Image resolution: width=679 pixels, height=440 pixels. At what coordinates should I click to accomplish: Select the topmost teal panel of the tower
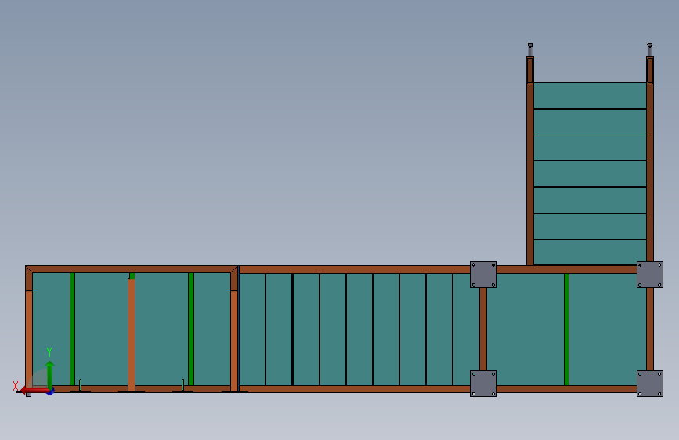point(590,96)
